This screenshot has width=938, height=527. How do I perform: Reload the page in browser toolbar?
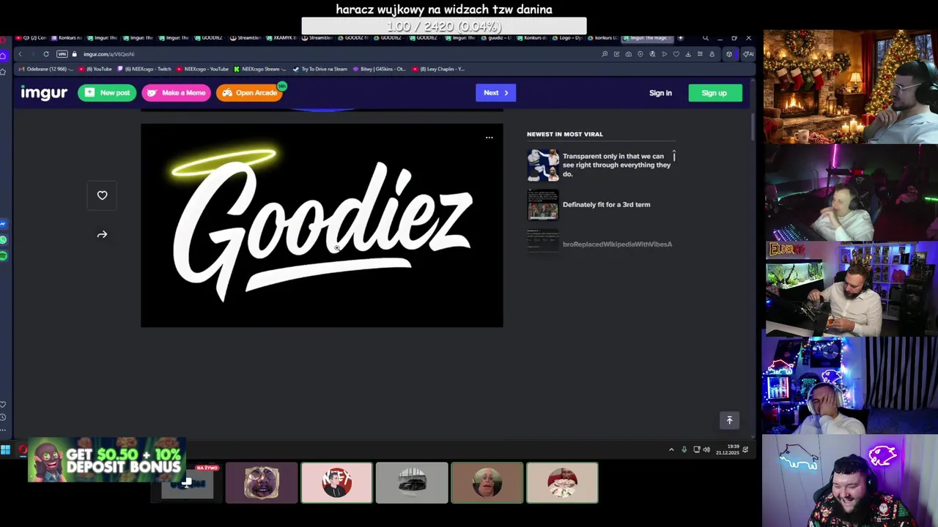point(45,54)
